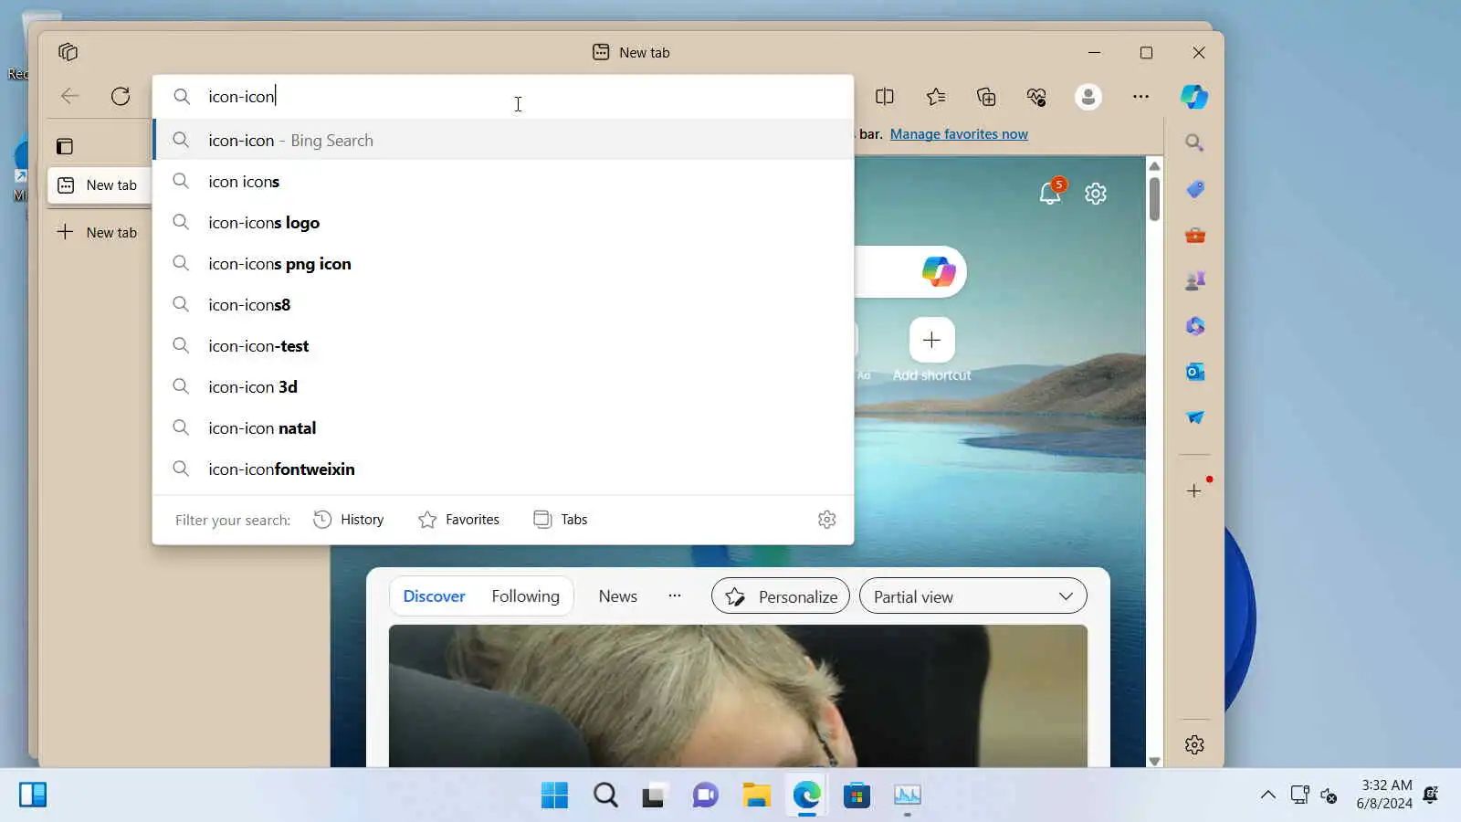The height and width of the screenshot is (822, 1461).
Task: Add a new tab from sidebar
Action: [x=98, y=232]
